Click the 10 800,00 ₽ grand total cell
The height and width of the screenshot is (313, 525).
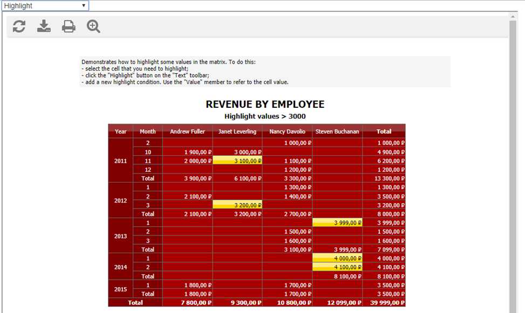pyautogui.click(x=287, y=302)
